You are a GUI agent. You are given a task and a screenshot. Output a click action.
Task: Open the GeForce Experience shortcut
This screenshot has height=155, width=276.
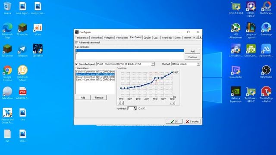click(x=236, y=95)
